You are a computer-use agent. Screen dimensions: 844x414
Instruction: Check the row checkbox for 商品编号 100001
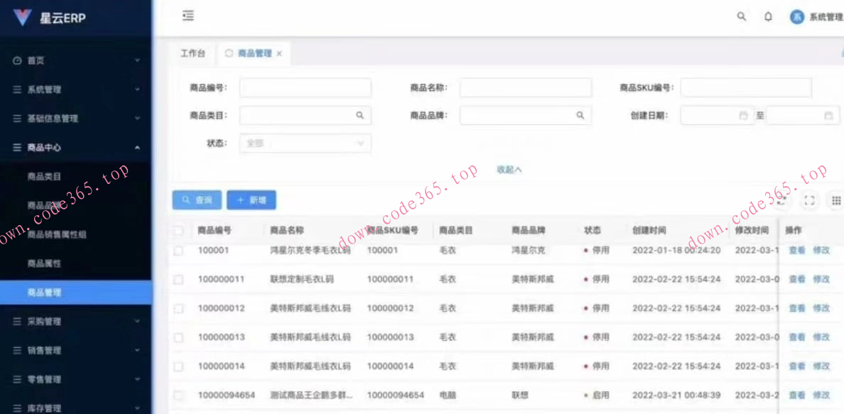tap(177, 250)
